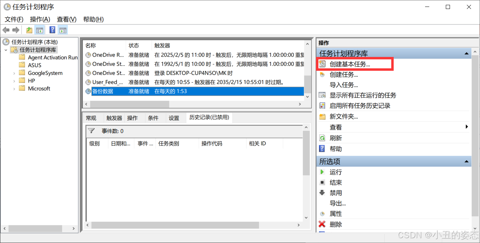
Task: Click the 级别 column header in history
Action: click(x=97, y=144)
